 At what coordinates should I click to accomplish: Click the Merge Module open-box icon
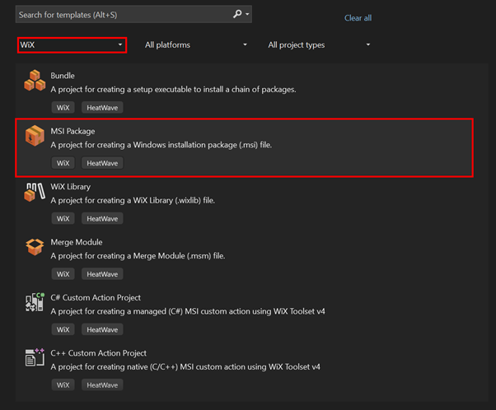pyautogui.click(x=35, y=246)
